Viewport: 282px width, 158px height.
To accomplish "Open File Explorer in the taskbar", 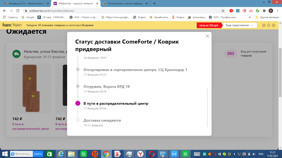I will tap(71, 154).
